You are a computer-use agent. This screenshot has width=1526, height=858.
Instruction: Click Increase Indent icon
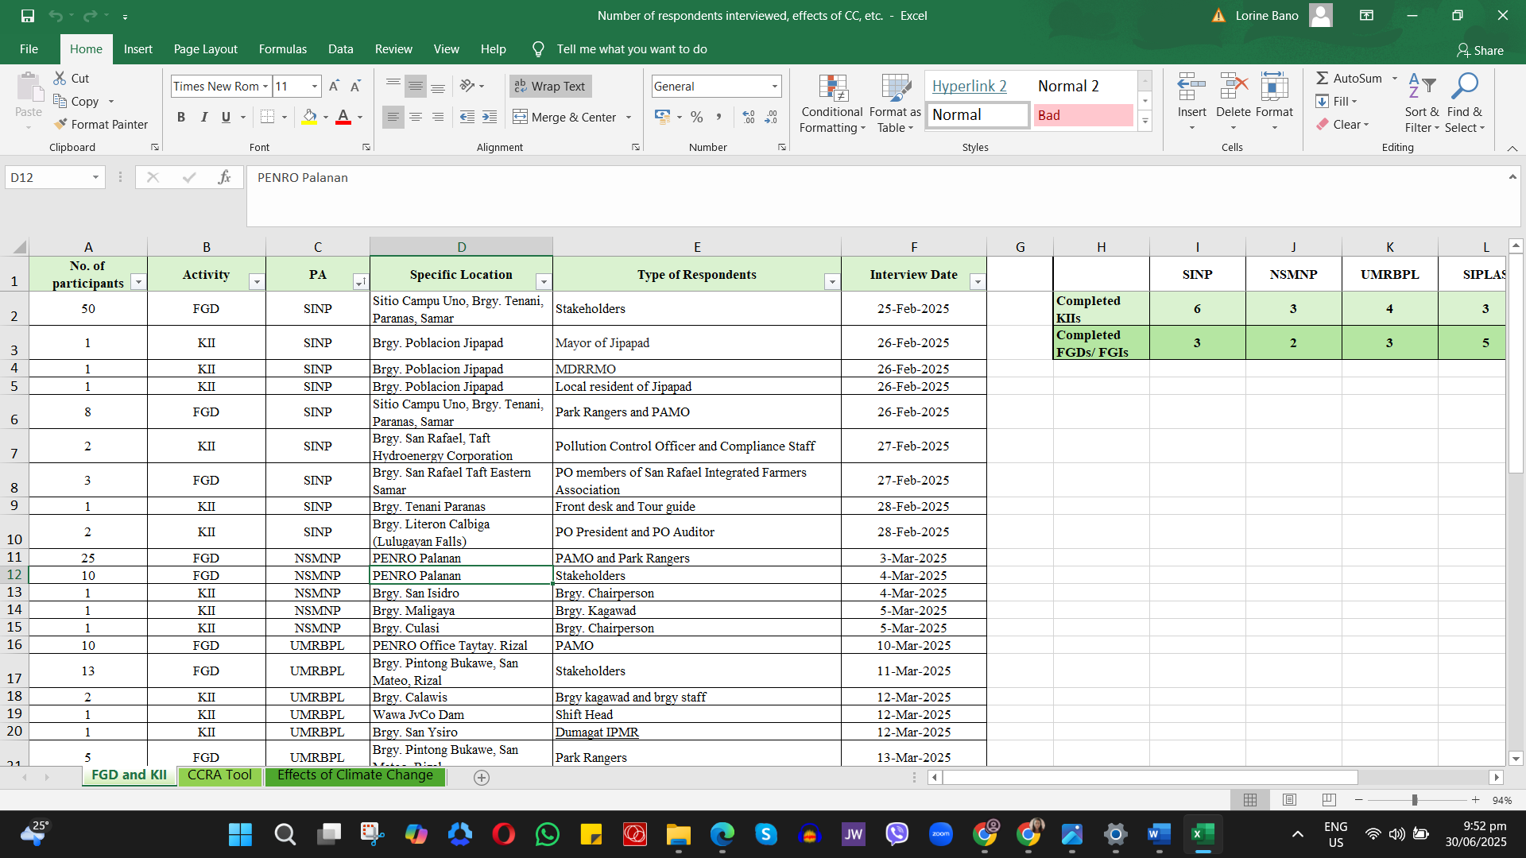(x=490, y=117)
